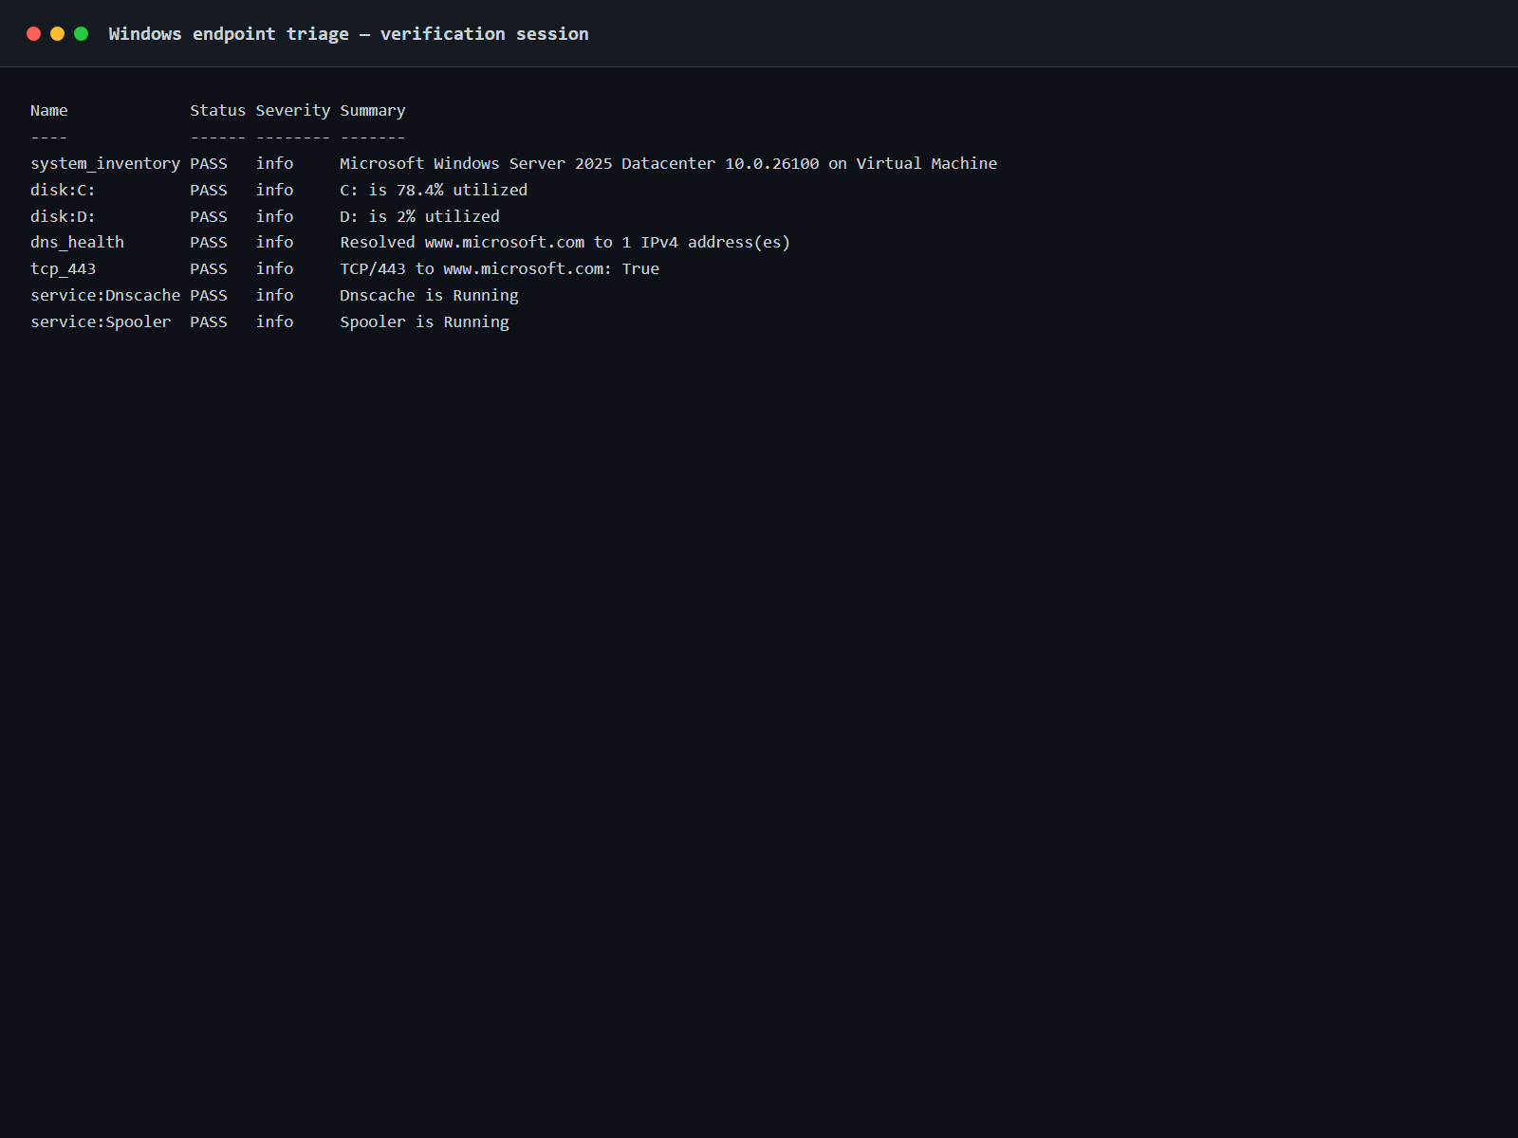The image size is (1518, 1138).
Task: Click 'D: is 2% utilized' summary
Action: (x=419, y=216)
